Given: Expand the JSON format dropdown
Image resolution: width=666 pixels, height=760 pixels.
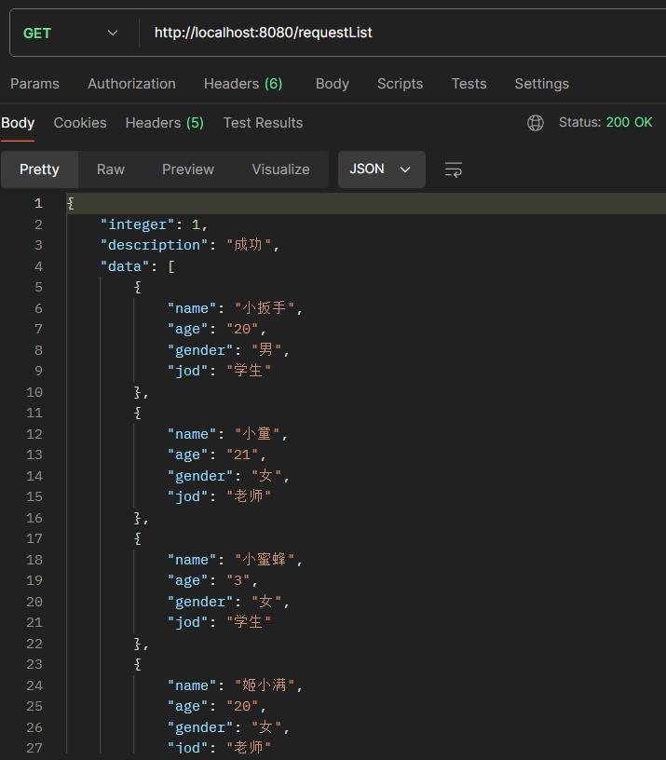Looking at the screenshot, I should pos(381,170).
